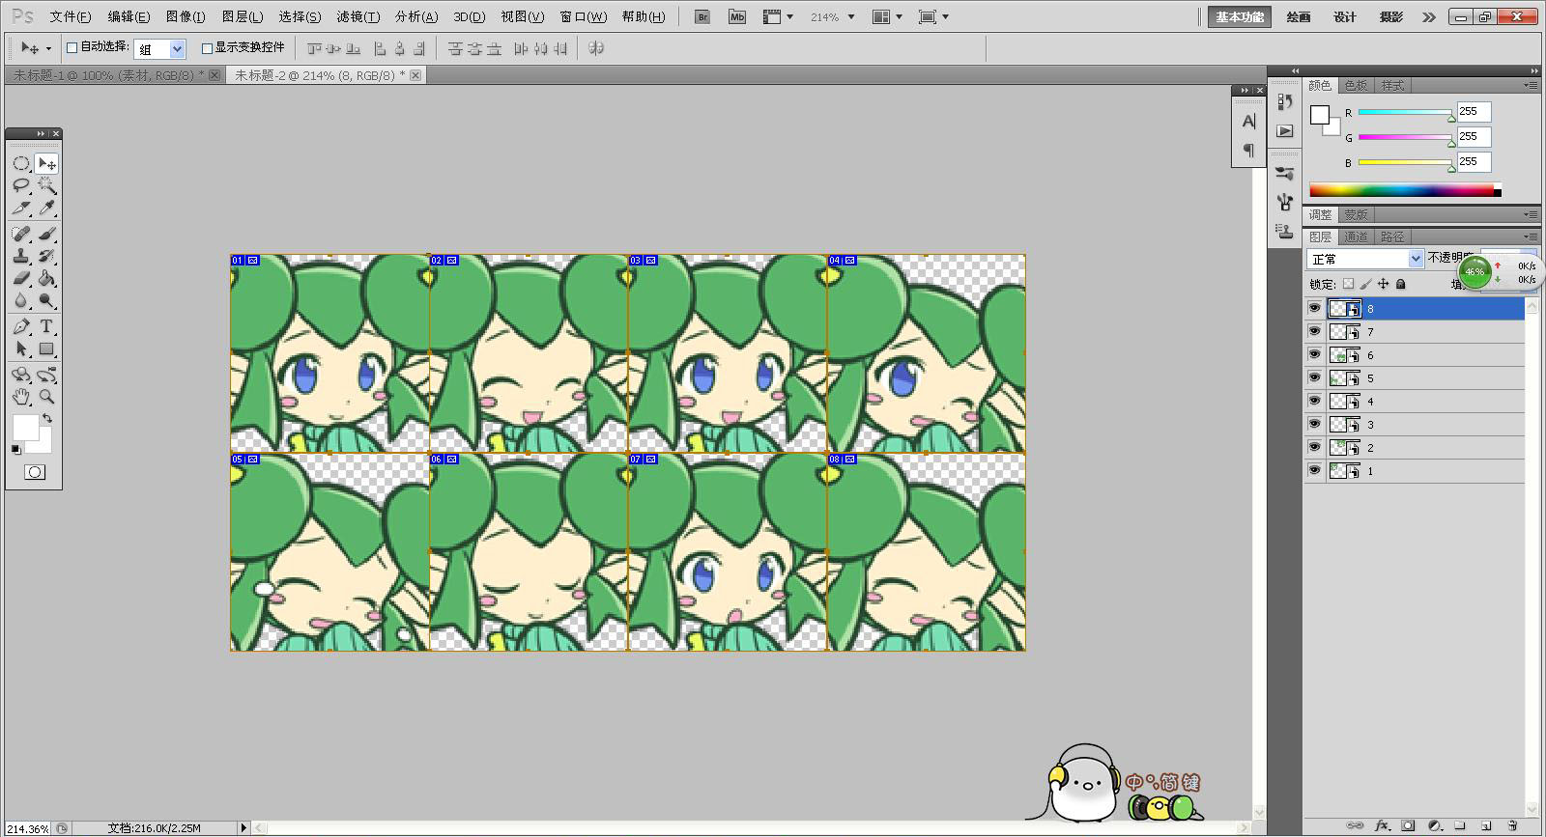Expand the workspace switcher chevrons

(1429, 16)
